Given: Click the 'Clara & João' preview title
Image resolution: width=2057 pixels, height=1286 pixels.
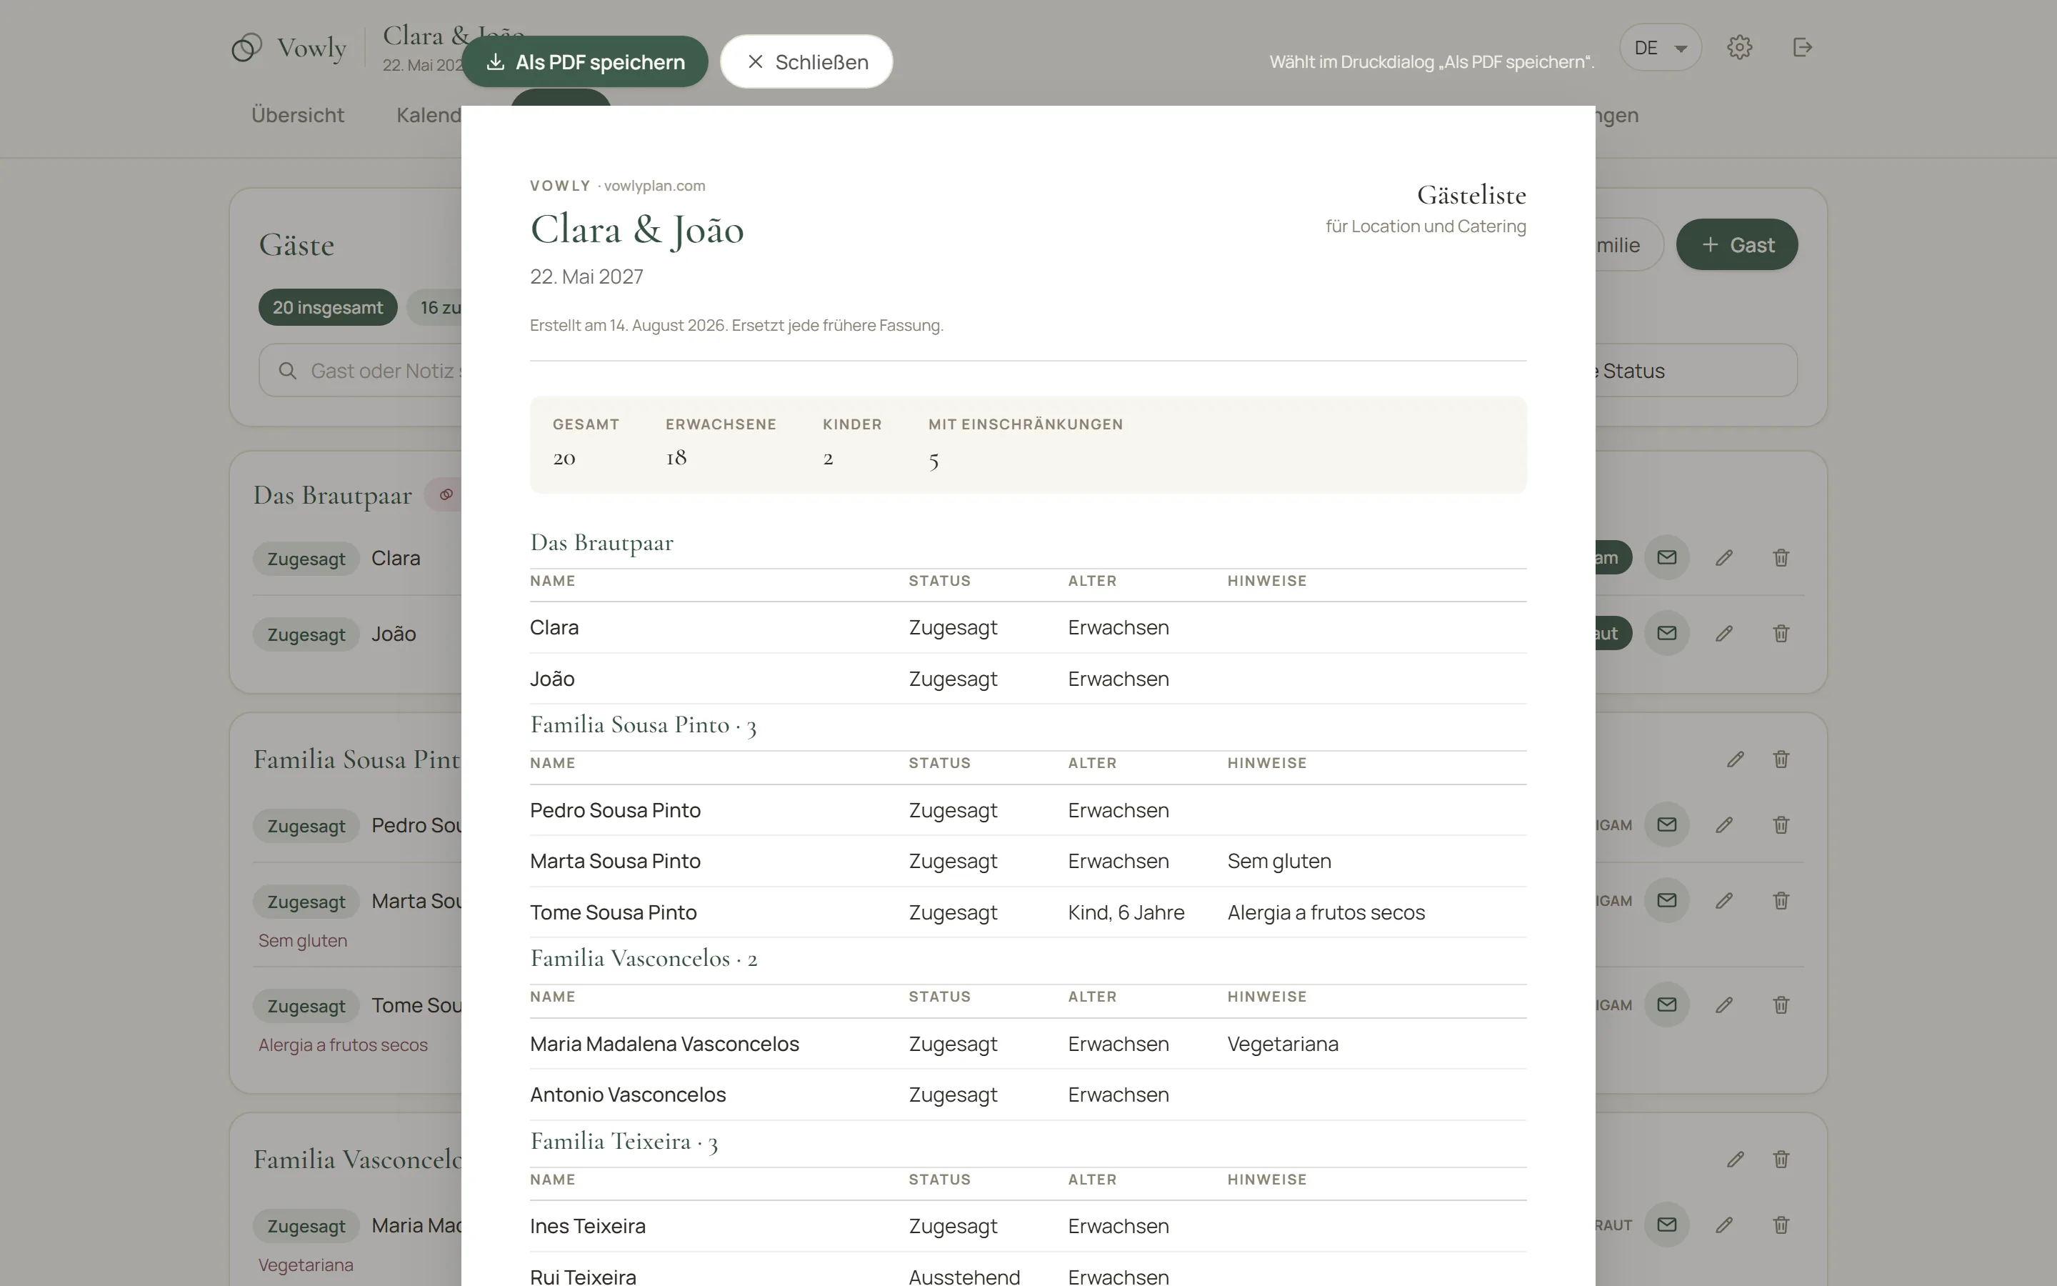Looking at the screenshot, I should 638,229.
